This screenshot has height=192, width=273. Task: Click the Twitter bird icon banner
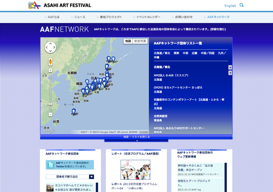click(70, 165)
